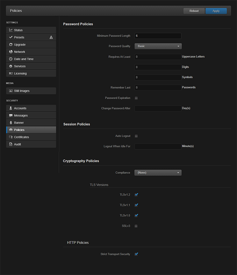Click the Presets warning triangle icon
Viewport: 237px width, 275px height.
(x=51, y=37)
